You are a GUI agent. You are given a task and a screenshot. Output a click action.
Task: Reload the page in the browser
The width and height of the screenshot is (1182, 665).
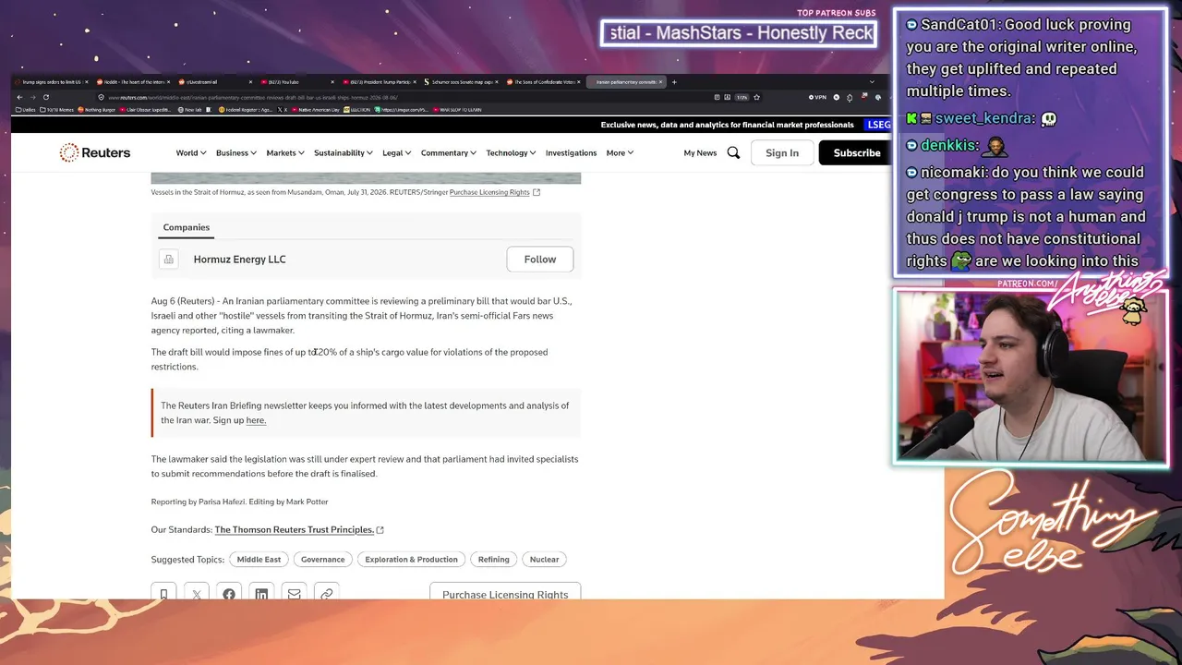tap(46, 97)
